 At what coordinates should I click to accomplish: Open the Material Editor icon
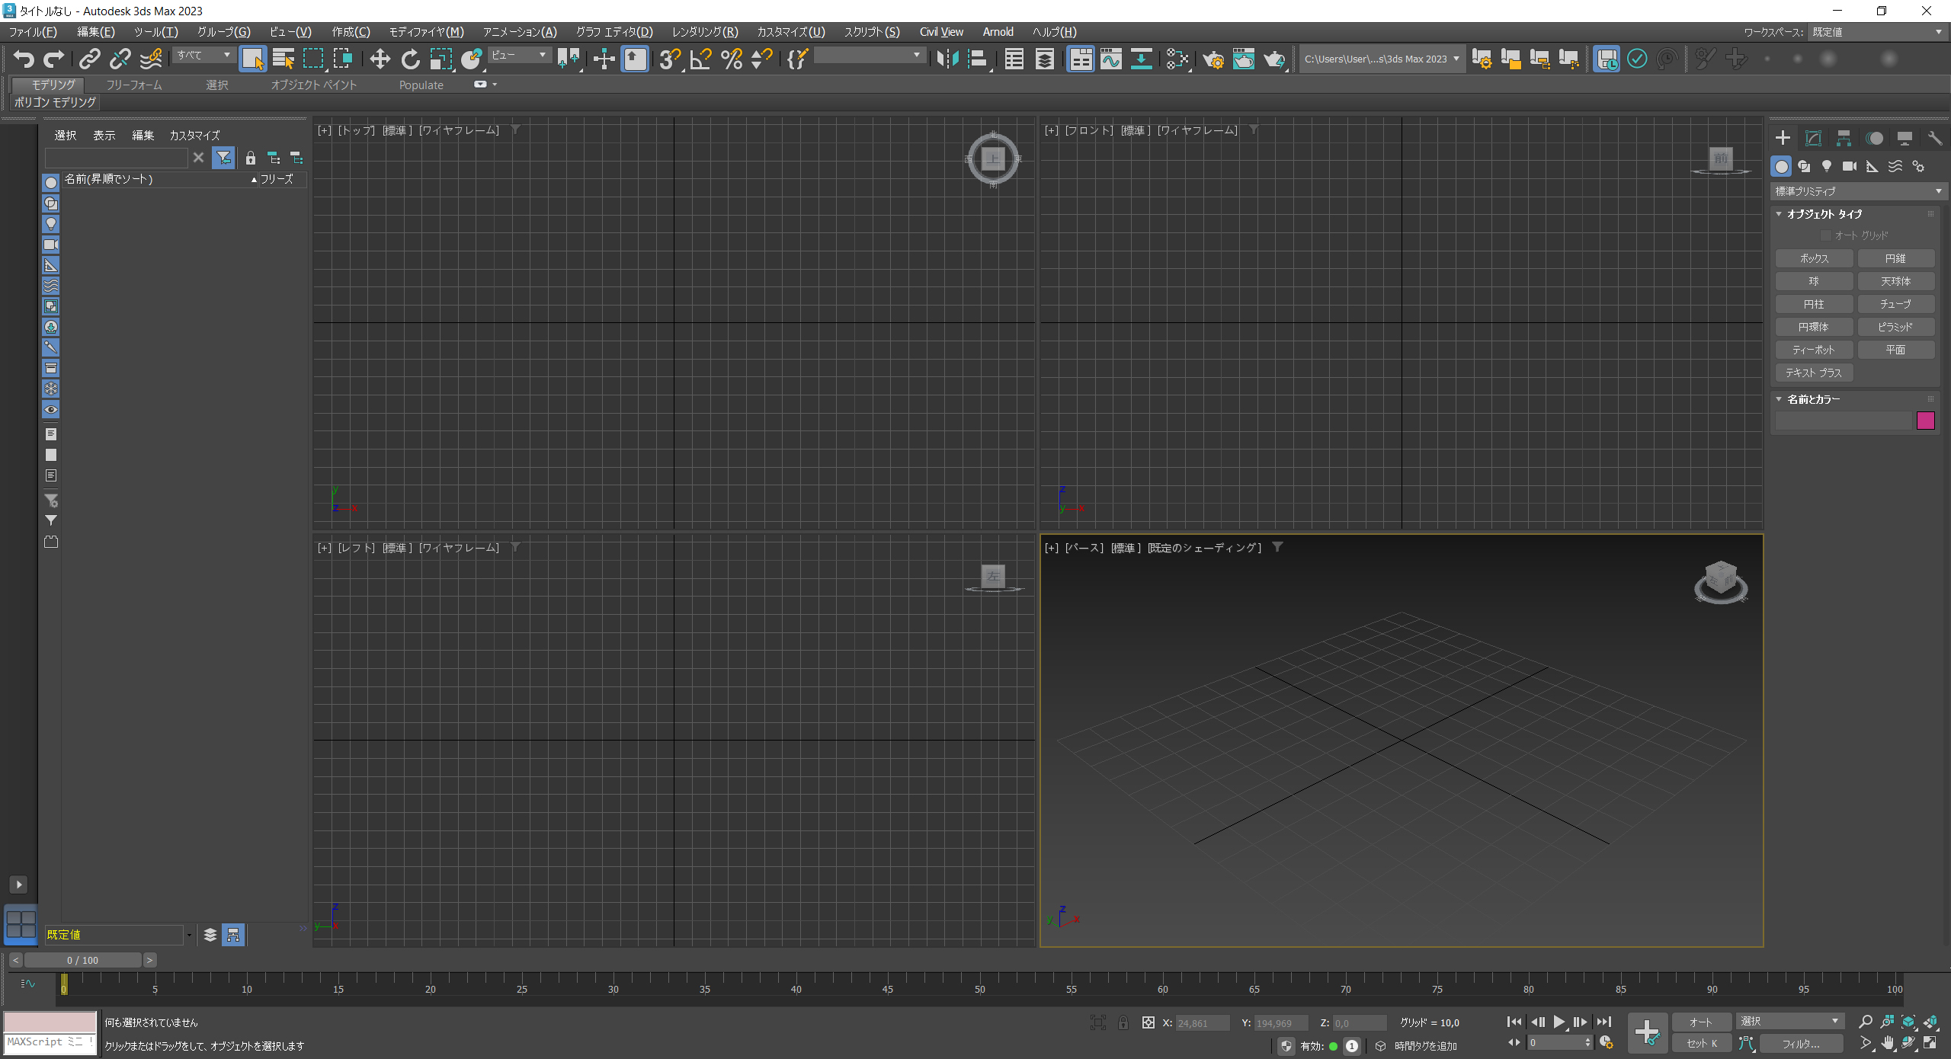click(x=1177, y=59)
